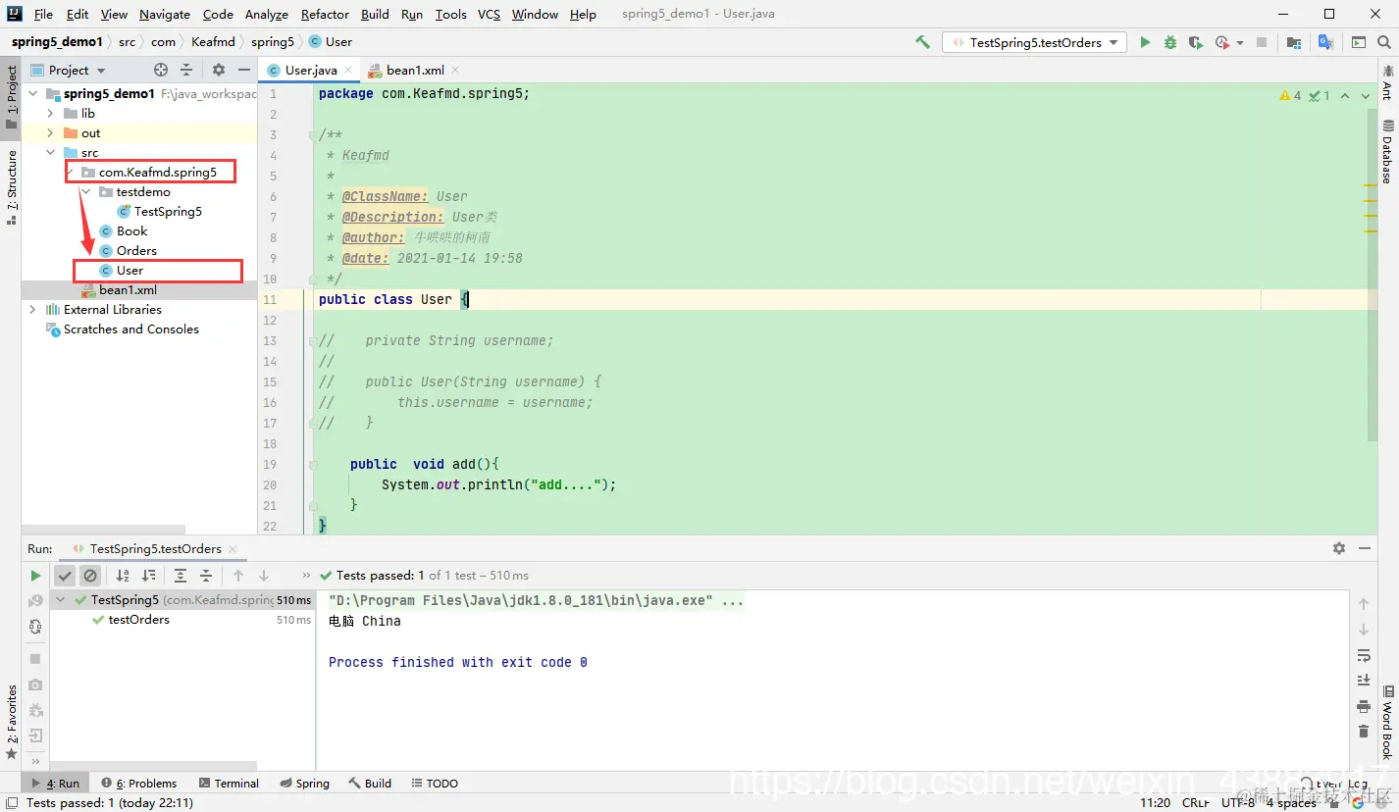Select the User.java editor tab
This screenshot has height=812, width=1399.
tap(310, 70)
